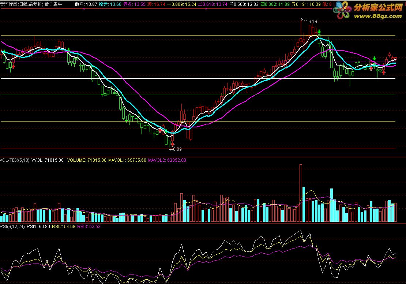Viewport: 406px width, 284px height.
Task: Click the VVOL: 71015.00 value
Action: pos(48,160)
